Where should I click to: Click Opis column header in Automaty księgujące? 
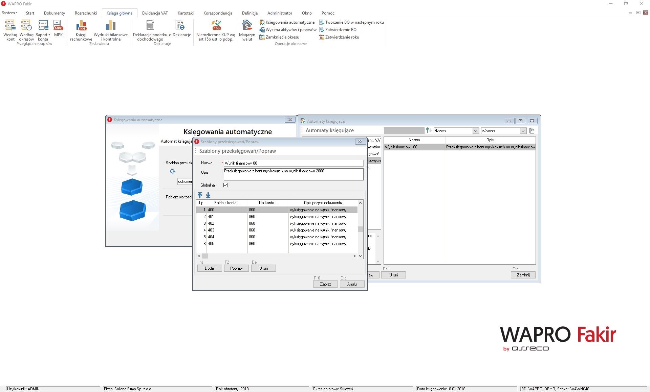click(x=490, y=140)
